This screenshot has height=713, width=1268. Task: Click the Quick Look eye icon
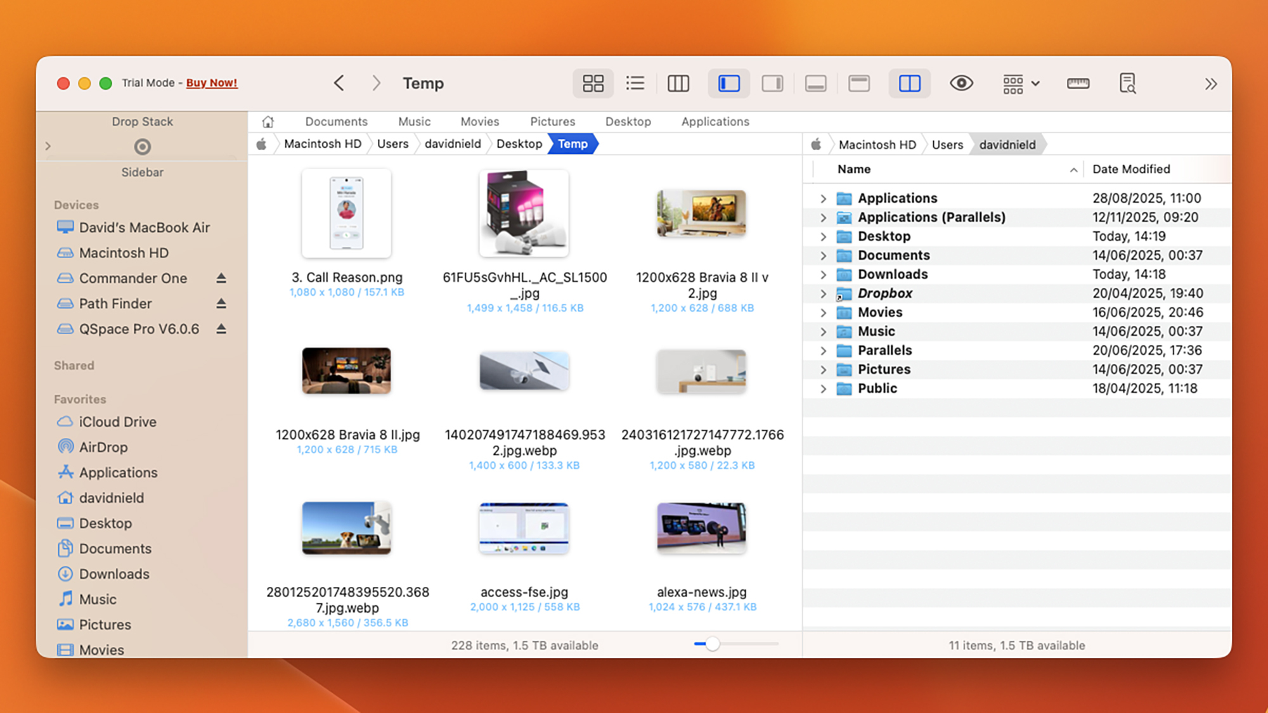[961, 83]
